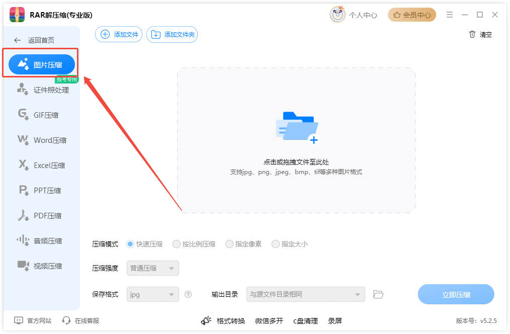Click the PDF压缩 icon in sidebar
Image resolution: width=510 pixels, height=334 pixels.
click(23, 216)
